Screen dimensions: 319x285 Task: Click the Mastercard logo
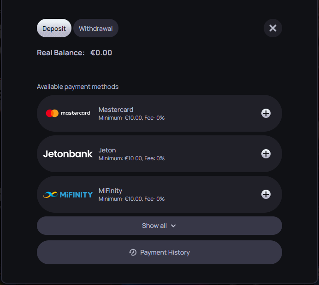click(x=68, y=113)
